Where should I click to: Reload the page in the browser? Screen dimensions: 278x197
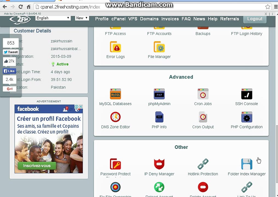[x=21, y=7]
